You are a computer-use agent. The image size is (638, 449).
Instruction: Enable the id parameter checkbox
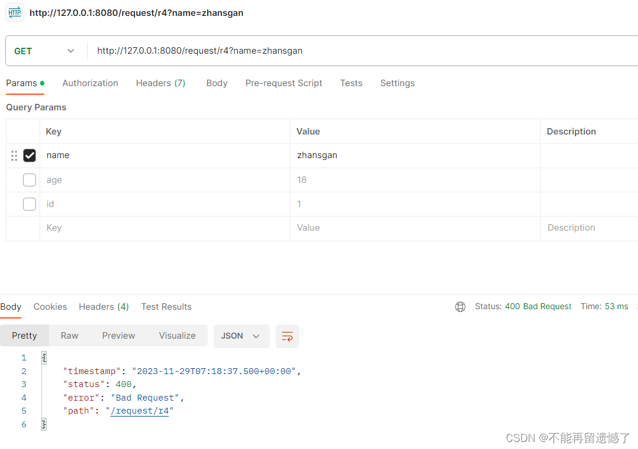pyautogui.click(x=30, y=204)
